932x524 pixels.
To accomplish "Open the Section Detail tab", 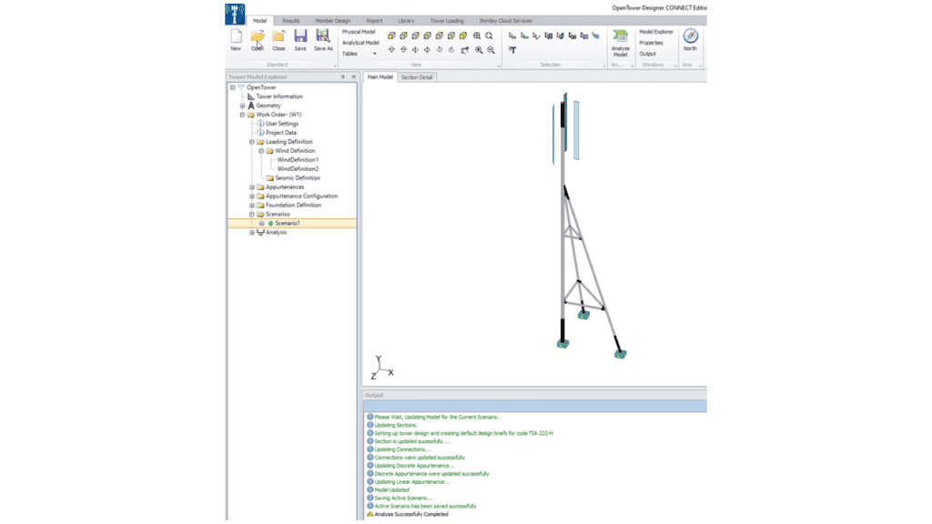I will pyautogui.click(x=417, y=77).
